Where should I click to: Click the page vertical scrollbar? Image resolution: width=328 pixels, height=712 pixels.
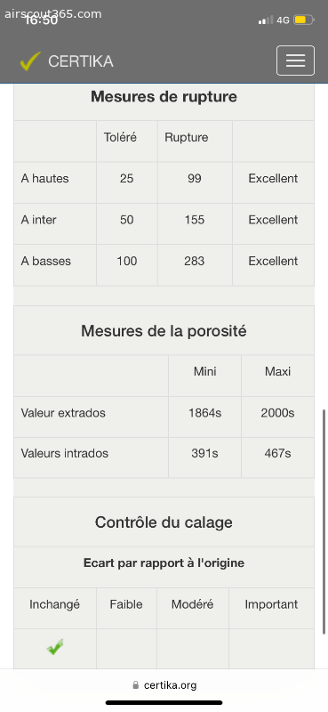tap(324, 522)
